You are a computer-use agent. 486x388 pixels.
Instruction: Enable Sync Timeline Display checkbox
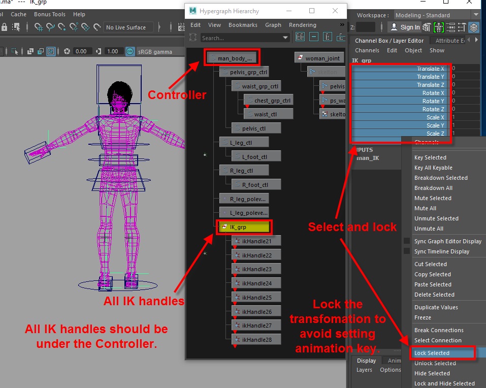(x=406, y=251)
